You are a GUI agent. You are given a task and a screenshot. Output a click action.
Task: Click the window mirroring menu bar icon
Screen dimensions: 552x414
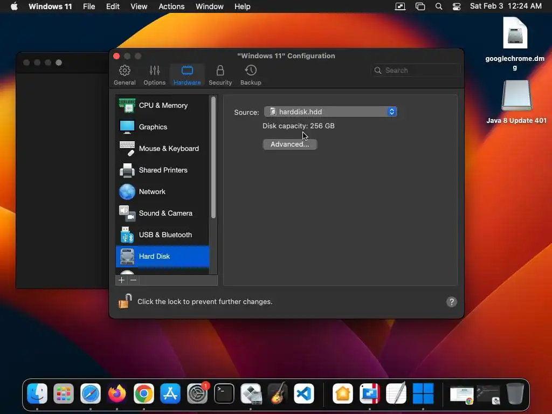coord(420,6)
